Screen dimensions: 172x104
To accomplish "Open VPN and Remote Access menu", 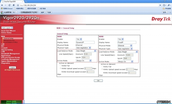I will 10,57.
